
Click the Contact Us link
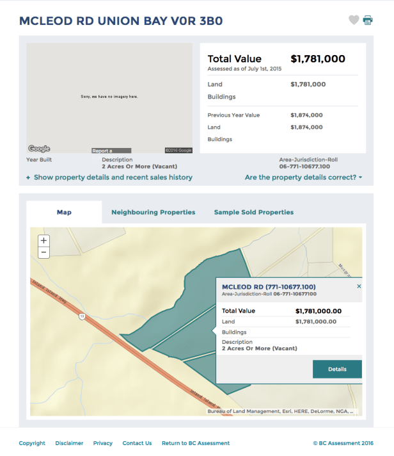coord(137,443)
